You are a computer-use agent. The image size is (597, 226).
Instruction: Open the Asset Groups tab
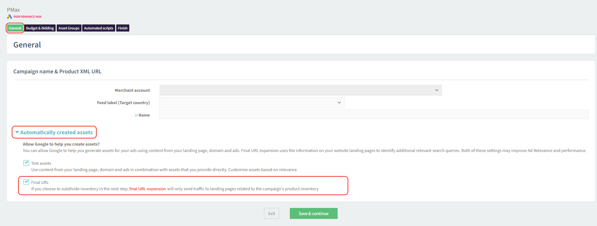tap(69, 28)
